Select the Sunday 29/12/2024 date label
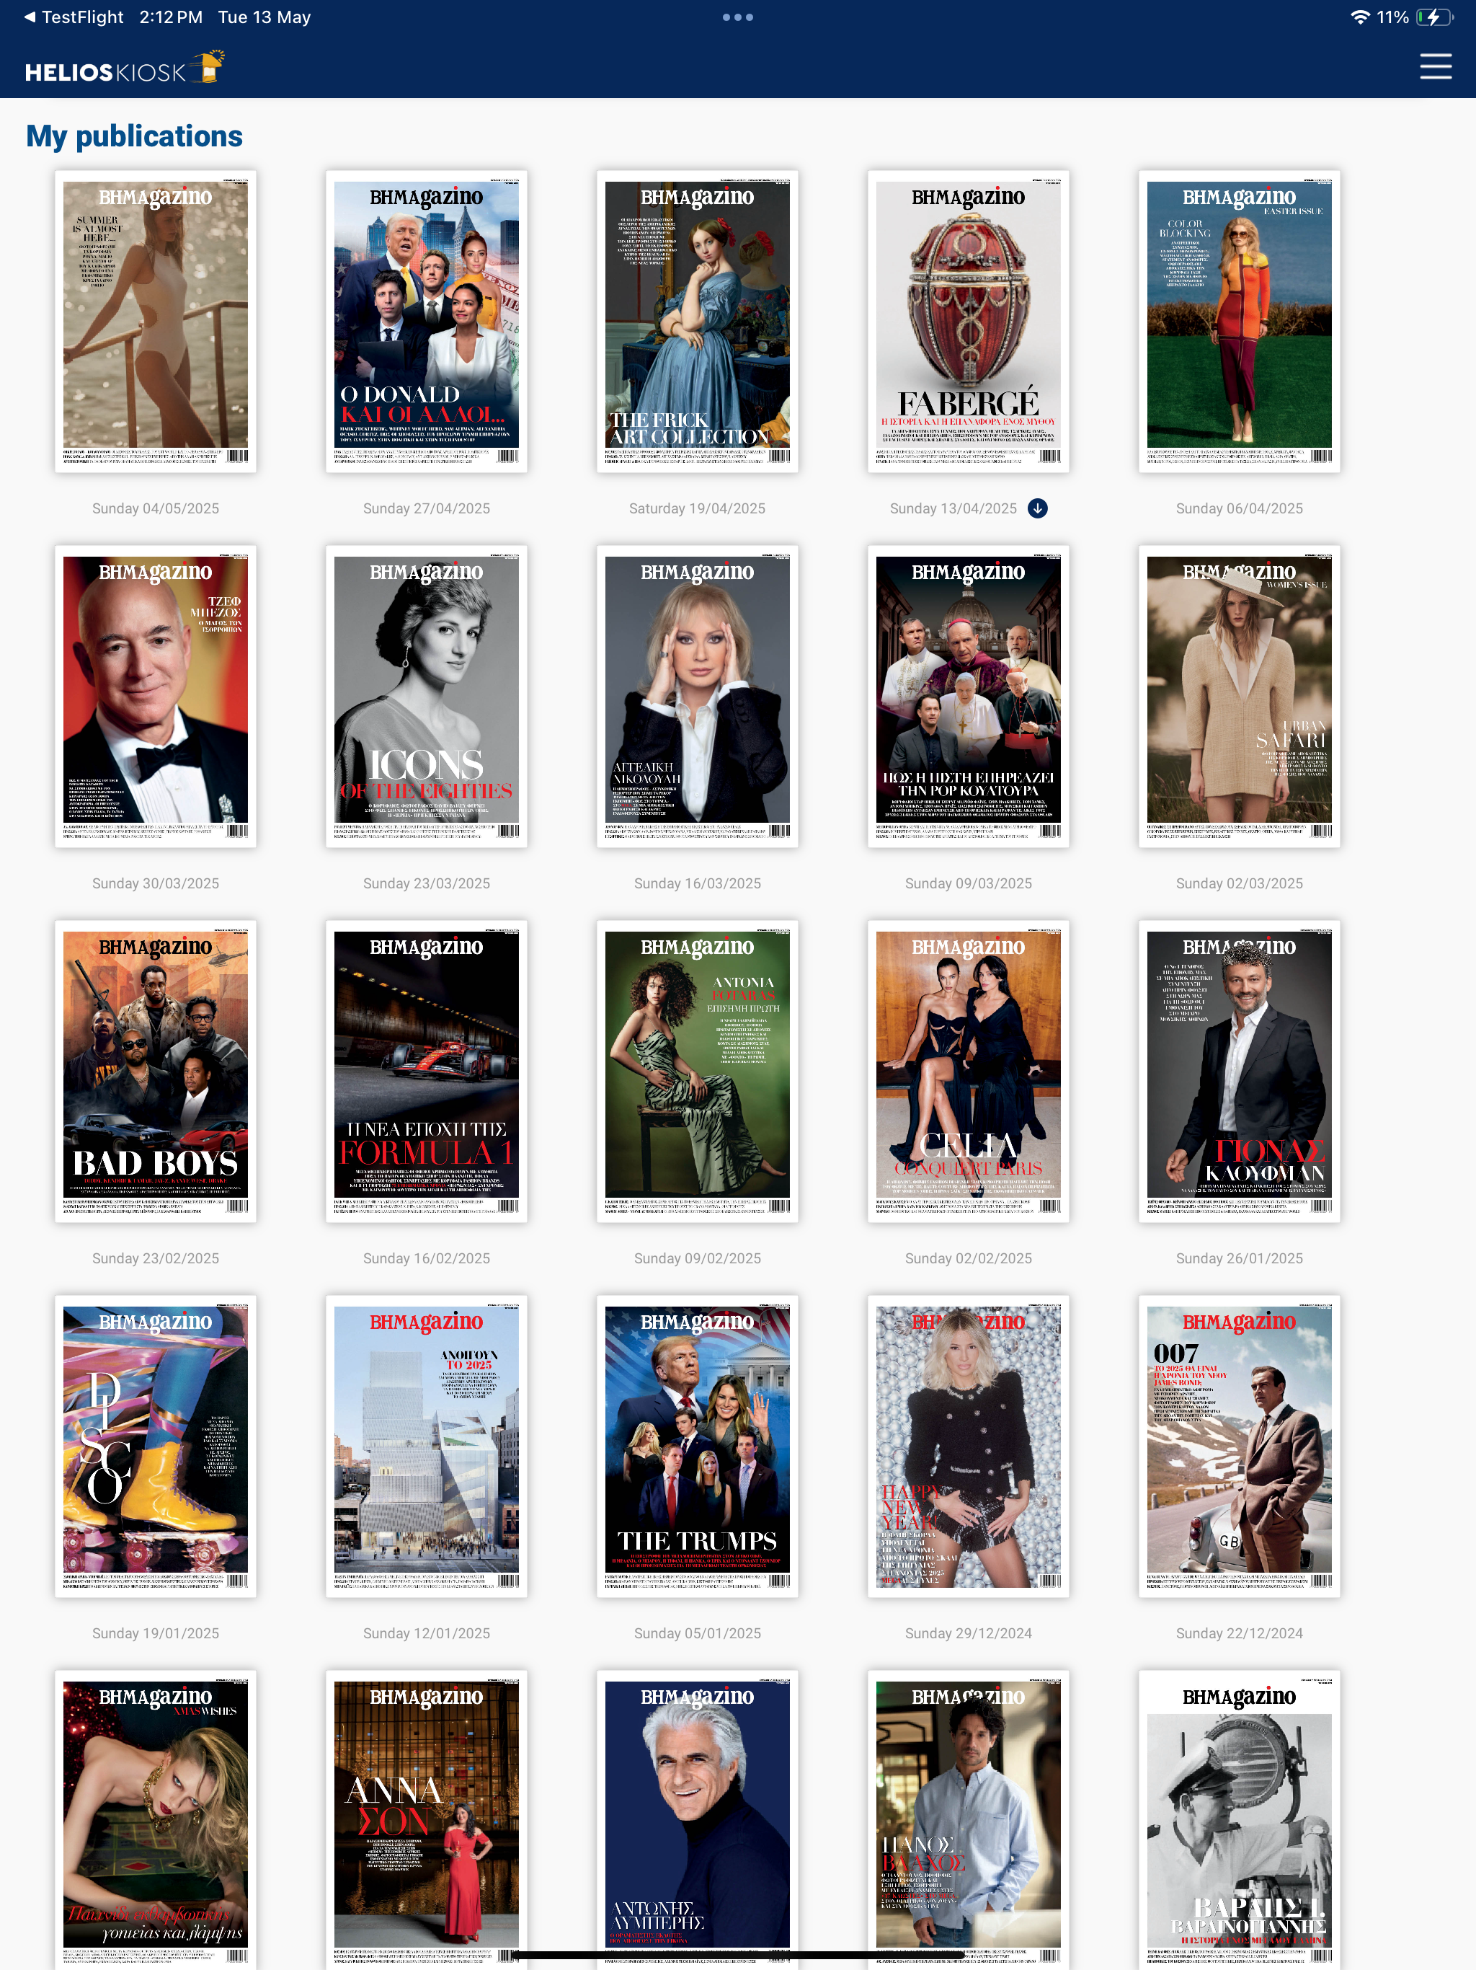1476x1970 pixels. click(969, 1633)
